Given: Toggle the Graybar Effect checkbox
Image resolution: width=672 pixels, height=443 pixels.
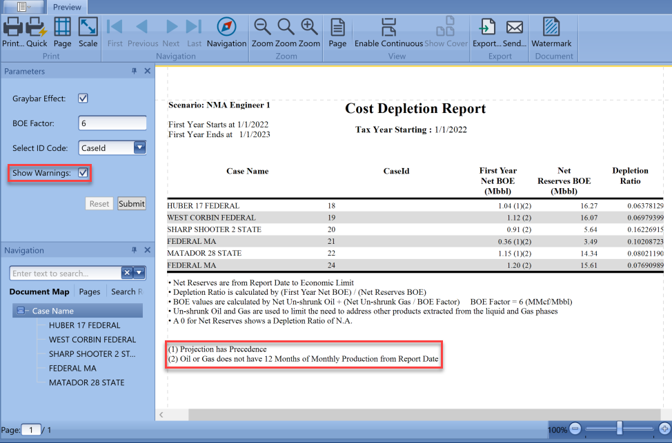Looking at the screenshot, I should (83, 98).
